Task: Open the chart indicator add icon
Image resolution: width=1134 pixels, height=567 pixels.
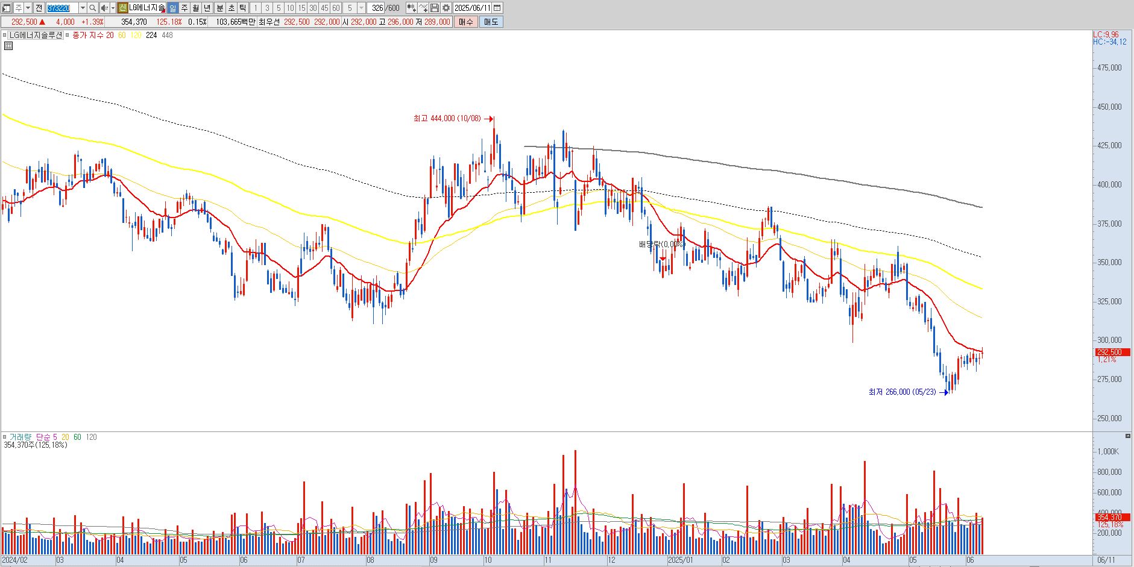Action: click(x=411, y=8)
